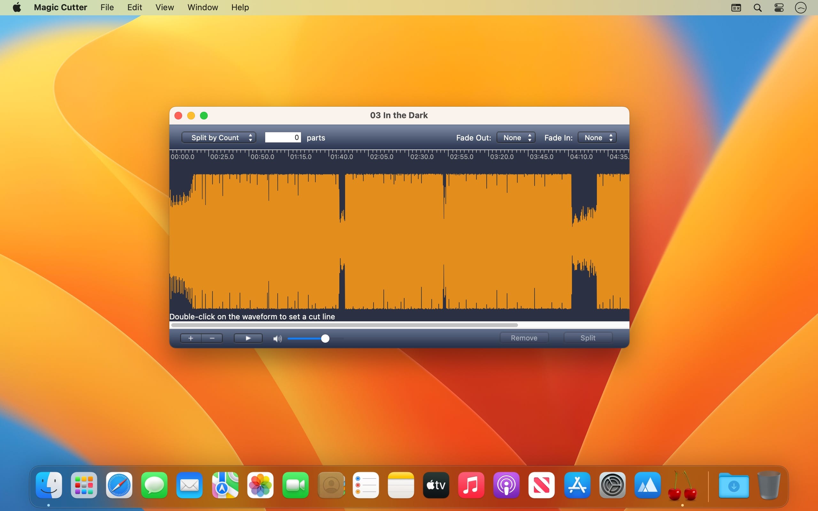The height and width of the screenshot is (511, 818).
Task: Click the zoom out minus button
Action: pyautogui.click(x=212, y=338)
